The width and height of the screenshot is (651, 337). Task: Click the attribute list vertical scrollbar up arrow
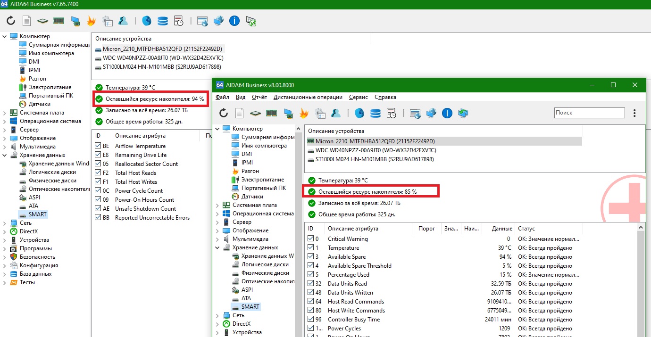tap(642, 228)
